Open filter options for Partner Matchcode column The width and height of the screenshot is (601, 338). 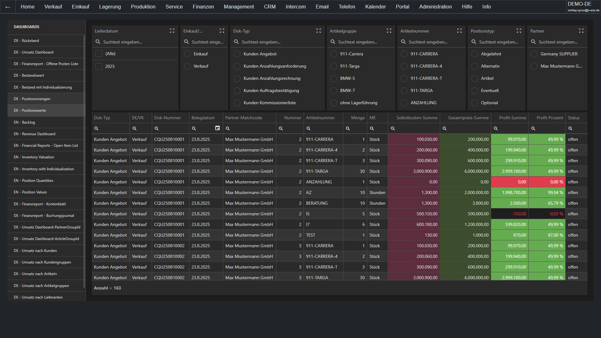pos(228,128)
